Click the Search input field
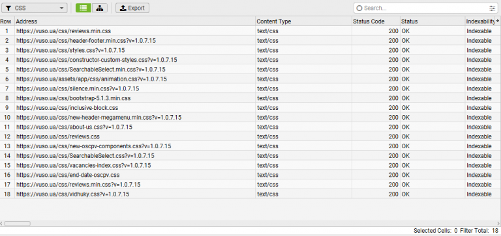501x236 pixels. point(425,8)
